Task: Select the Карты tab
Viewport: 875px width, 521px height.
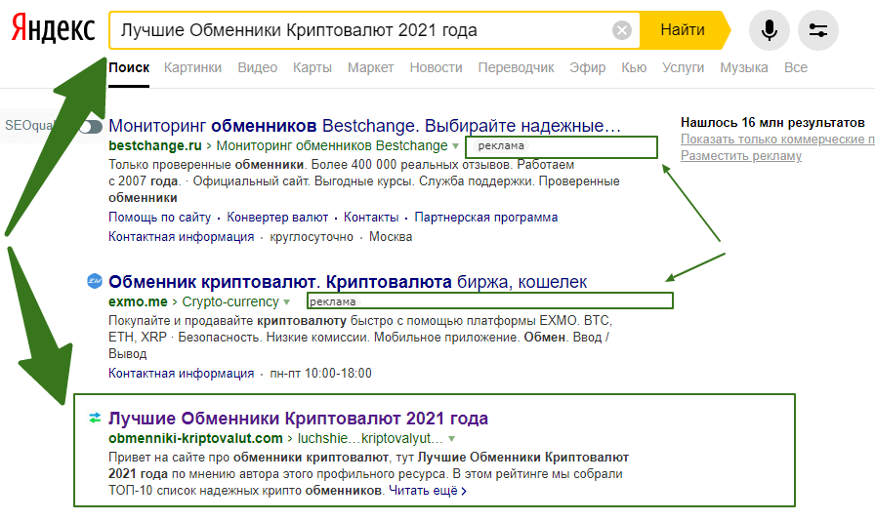Action: [312, 67]
